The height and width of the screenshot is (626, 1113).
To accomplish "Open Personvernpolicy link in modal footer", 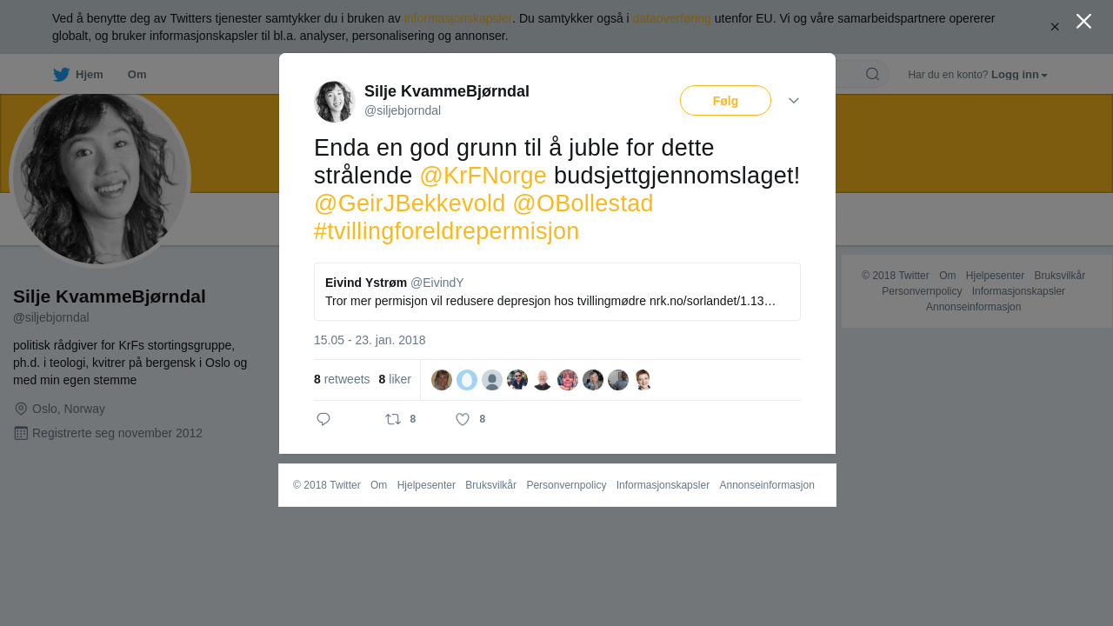I will (x=566, y=485).
